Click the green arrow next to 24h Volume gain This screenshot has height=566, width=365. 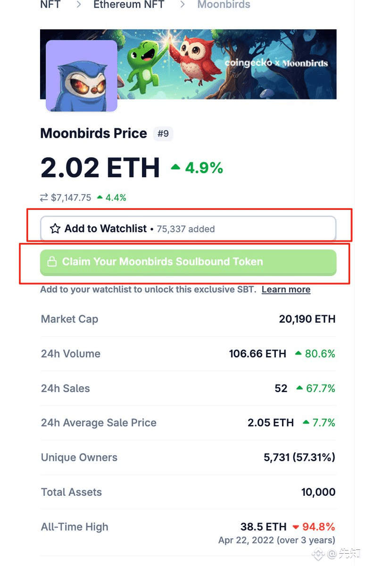tap(299, 354)
